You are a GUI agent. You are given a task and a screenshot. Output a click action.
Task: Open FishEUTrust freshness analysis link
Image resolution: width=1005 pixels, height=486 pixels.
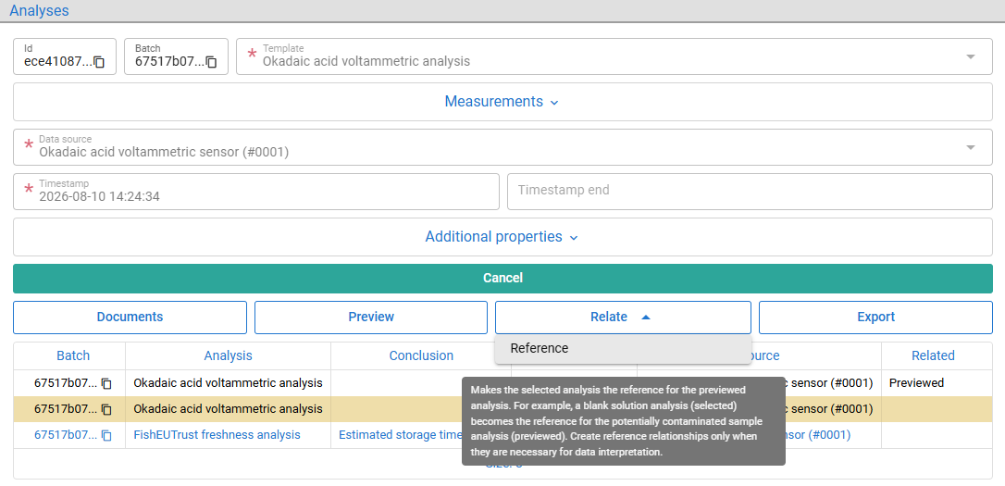click(x=217, y=435)
